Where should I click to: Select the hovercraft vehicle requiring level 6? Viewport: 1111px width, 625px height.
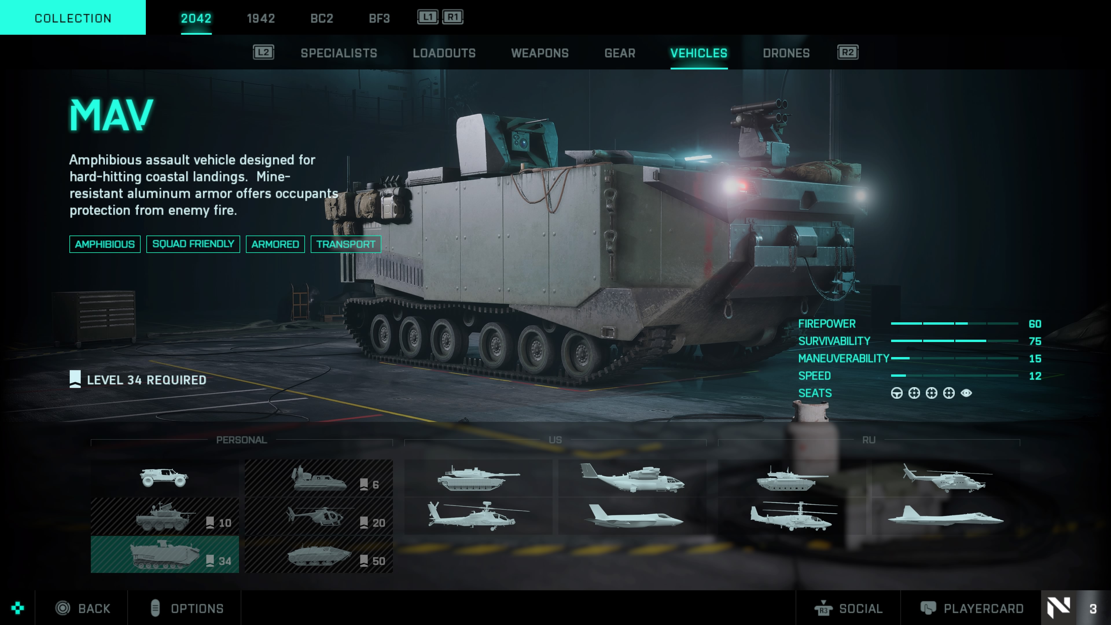319,478
